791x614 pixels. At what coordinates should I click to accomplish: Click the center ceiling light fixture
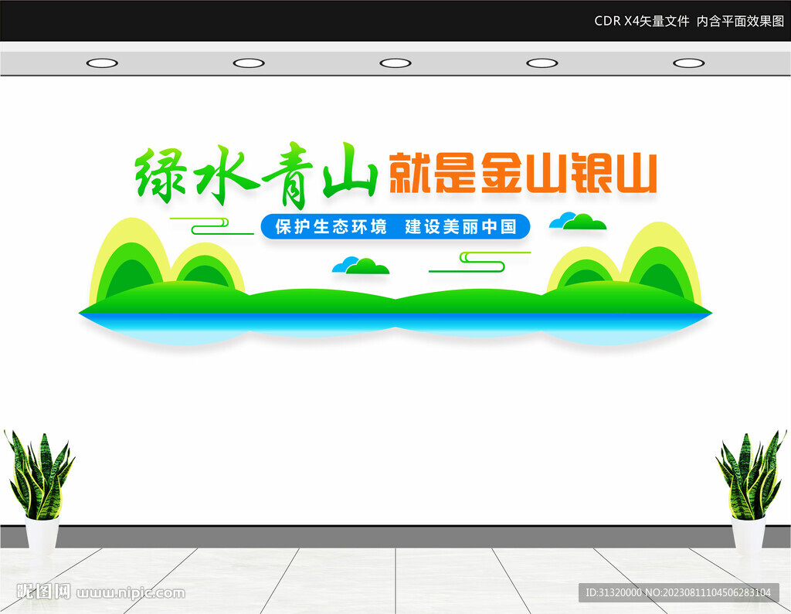coord(395,61)
